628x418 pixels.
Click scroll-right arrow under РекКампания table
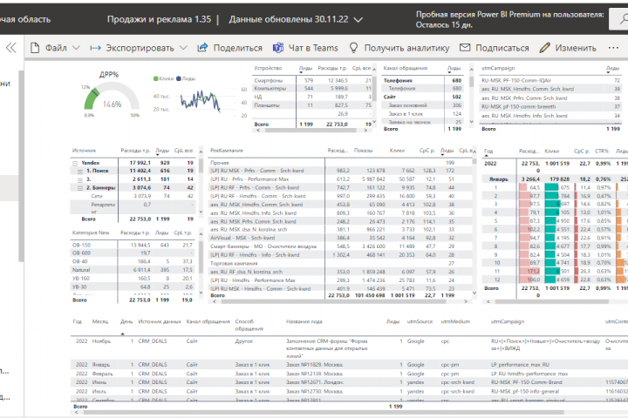click(x=466, y=301)
